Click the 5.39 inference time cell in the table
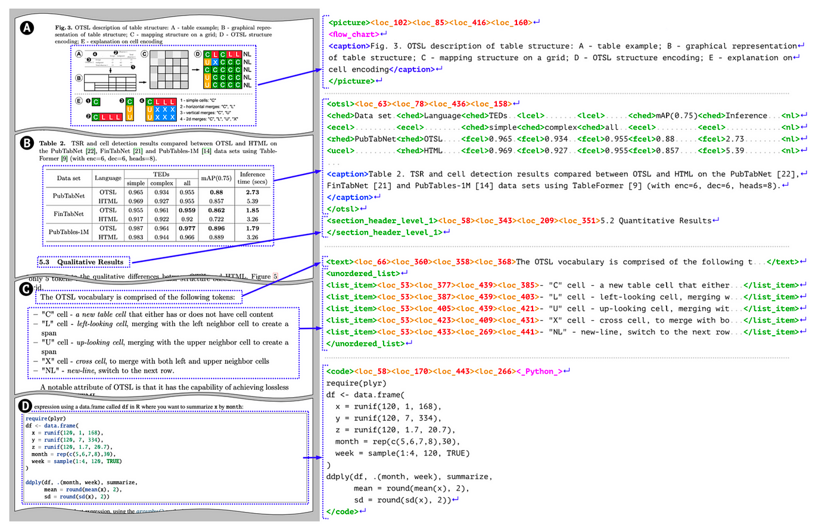 tap(253, 201)
